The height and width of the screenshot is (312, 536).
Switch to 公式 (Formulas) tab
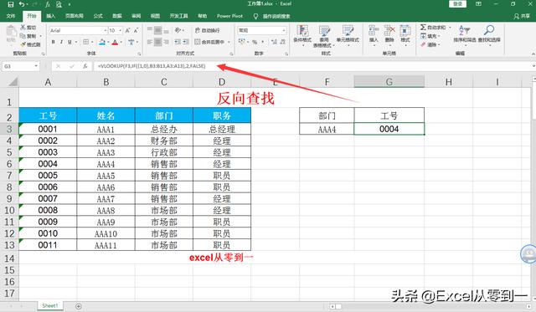98,16
